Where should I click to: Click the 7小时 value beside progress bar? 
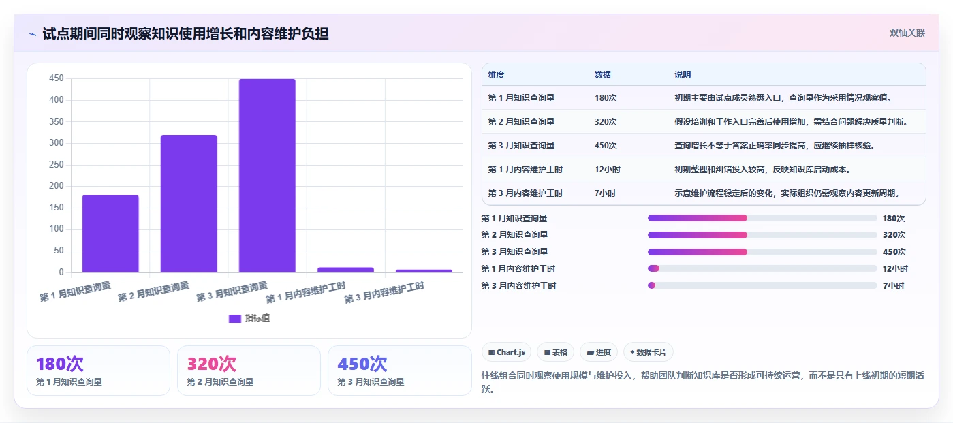893,286
